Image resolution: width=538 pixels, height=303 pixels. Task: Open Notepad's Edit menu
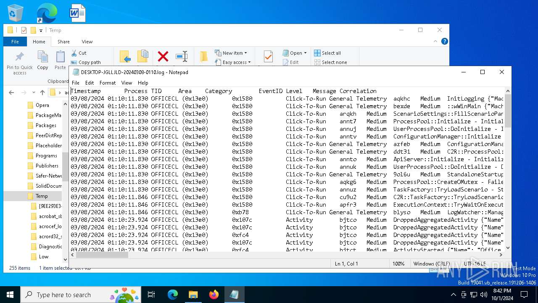tap(90, 83)
